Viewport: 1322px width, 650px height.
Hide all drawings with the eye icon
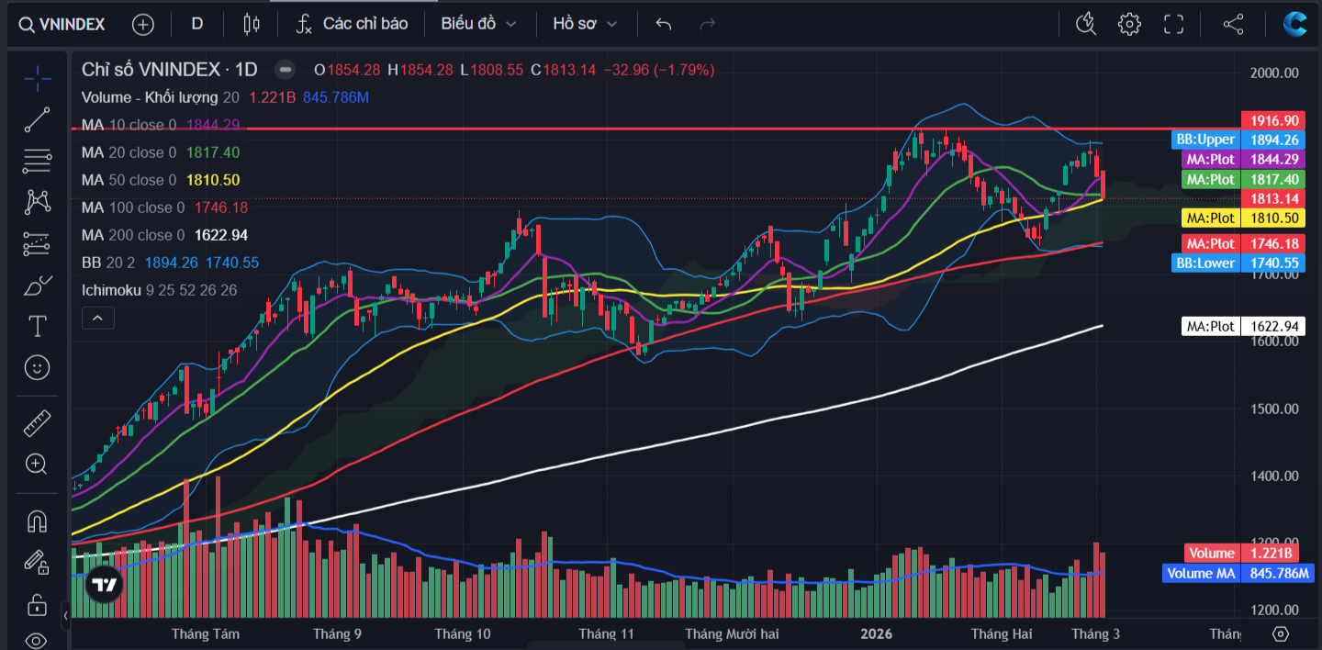point(37,640)
